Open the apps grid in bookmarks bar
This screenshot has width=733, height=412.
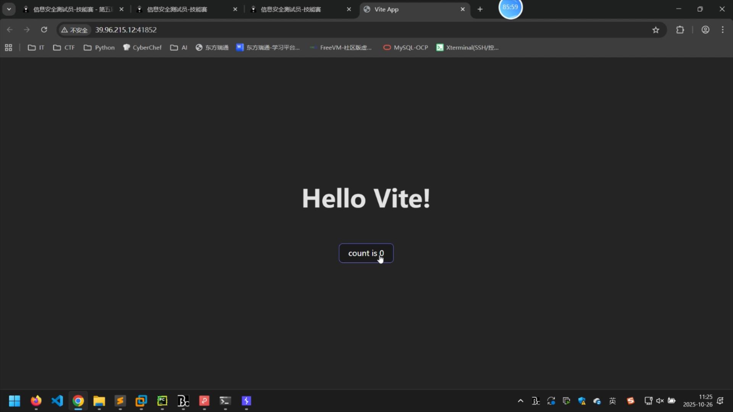pos(8,48)
